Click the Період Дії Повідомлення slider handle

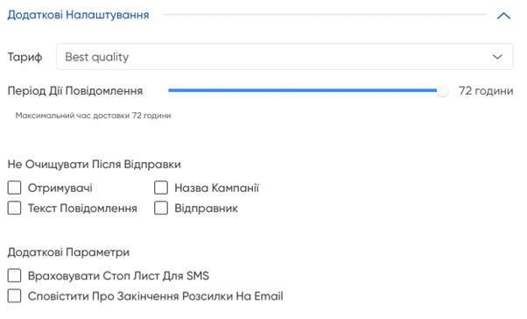coord(443,90)
